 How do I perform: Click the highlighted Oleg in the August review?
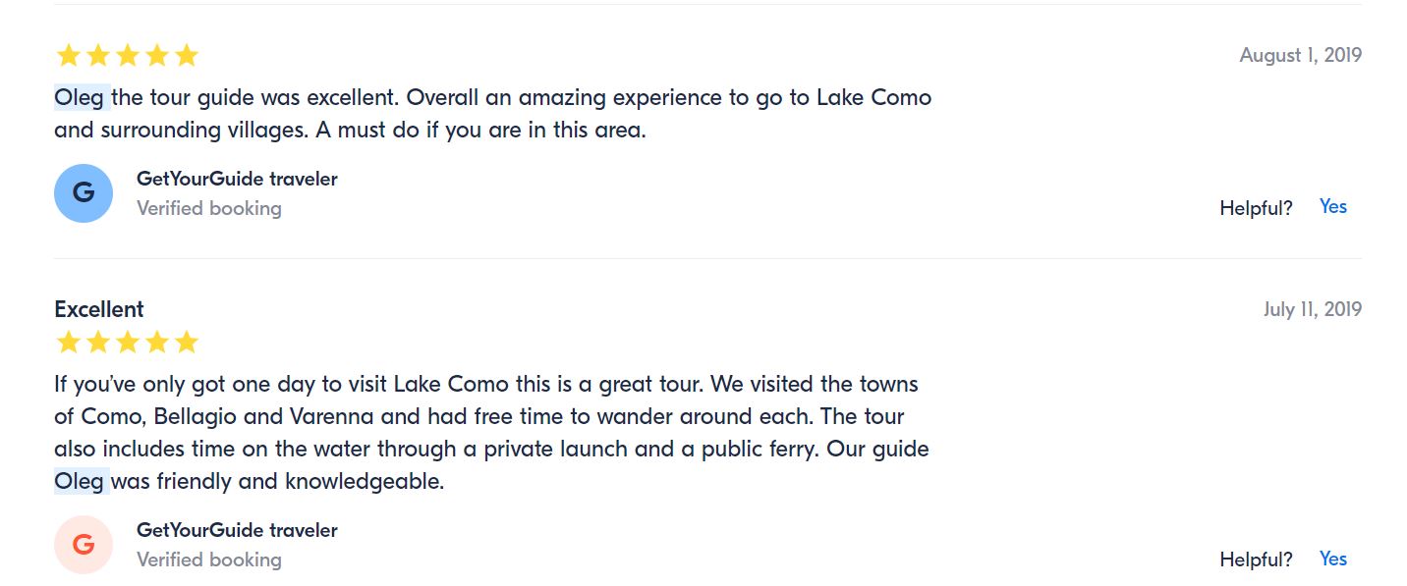80,98
